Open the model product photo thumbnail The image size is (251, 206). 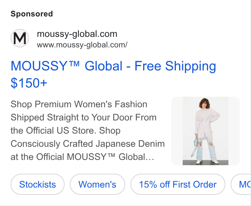point(205,131)
